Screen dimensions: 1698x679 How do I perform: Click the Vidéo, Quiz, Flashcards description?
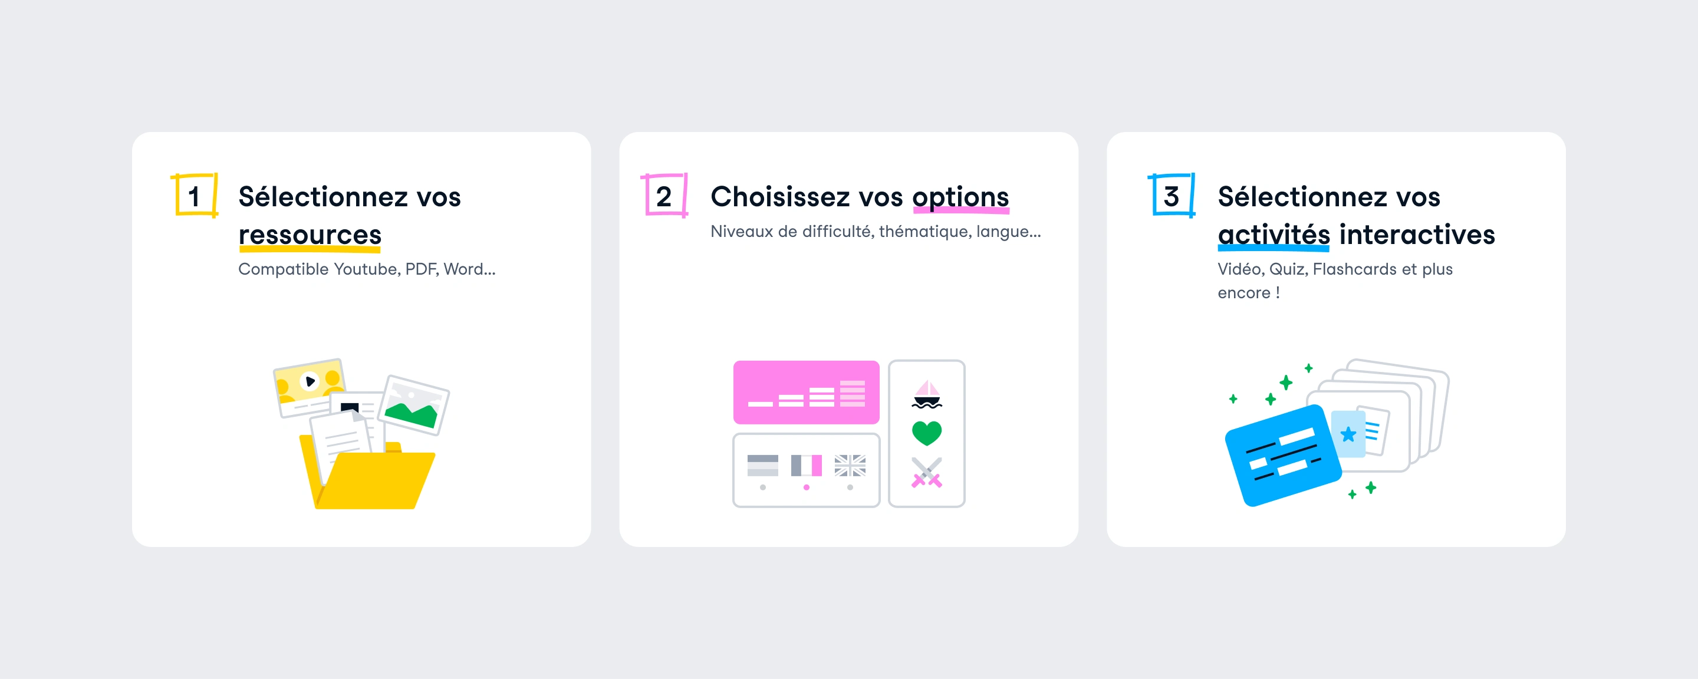point(1335,281)
